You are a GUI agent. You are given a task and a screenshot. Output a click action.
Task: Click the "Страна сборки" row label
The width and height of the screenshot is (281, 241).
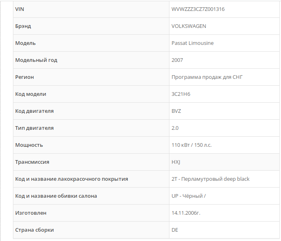pyautogui.click(x=34, y=230)
